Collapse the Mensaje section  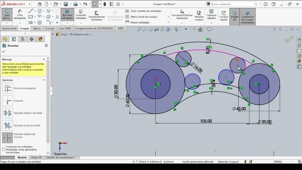[x=44, y=59]
